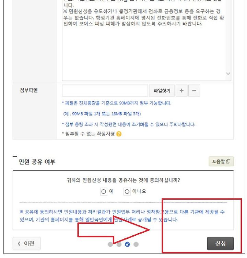Select the 아니오 radio button
The height and width of the screenshot is (258, 247).
tap(127, 192)
